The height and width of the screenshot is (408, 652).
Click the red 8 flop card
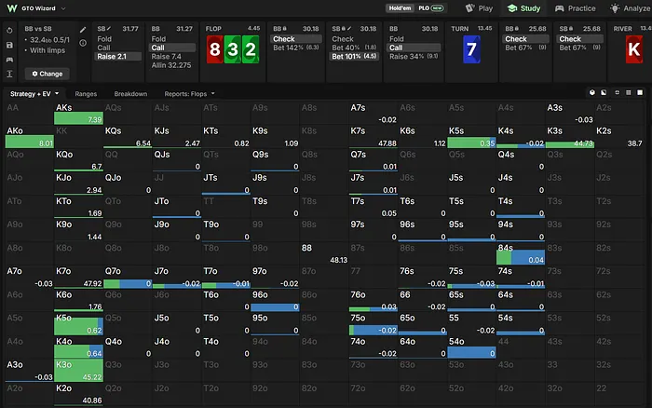pos(215,49)
